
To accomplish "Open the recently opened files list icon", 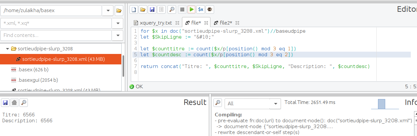I will [161, 10].
